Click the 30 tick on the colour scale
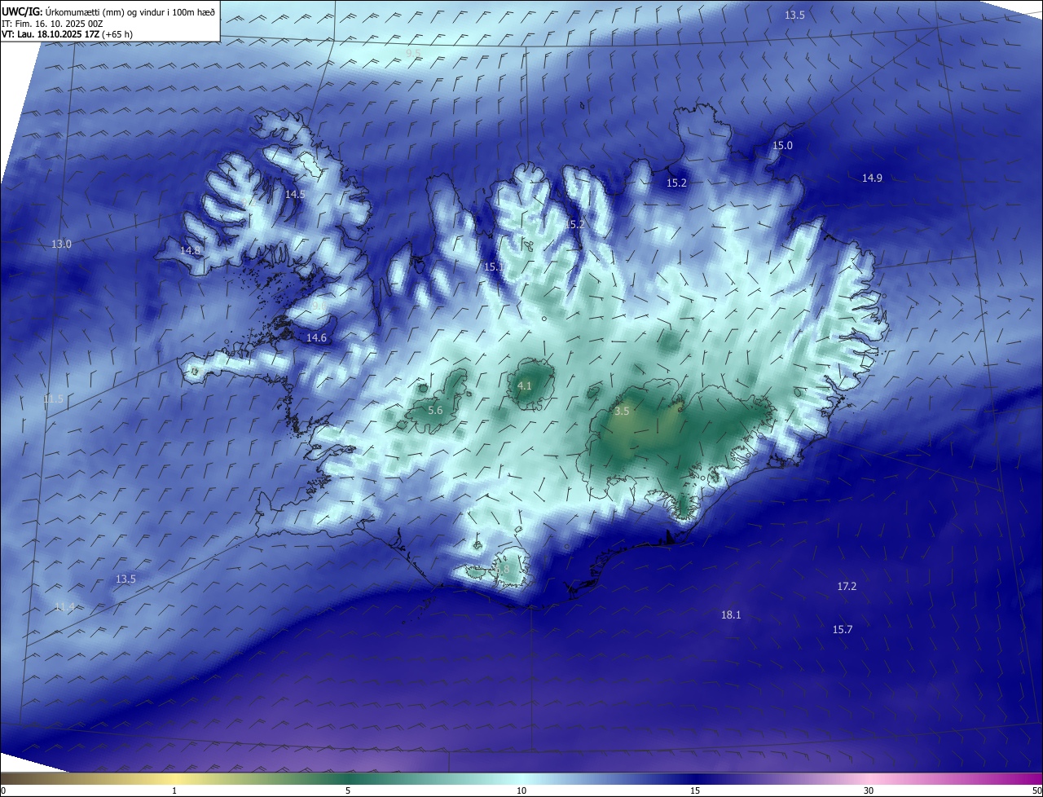 tap(869, 790)
